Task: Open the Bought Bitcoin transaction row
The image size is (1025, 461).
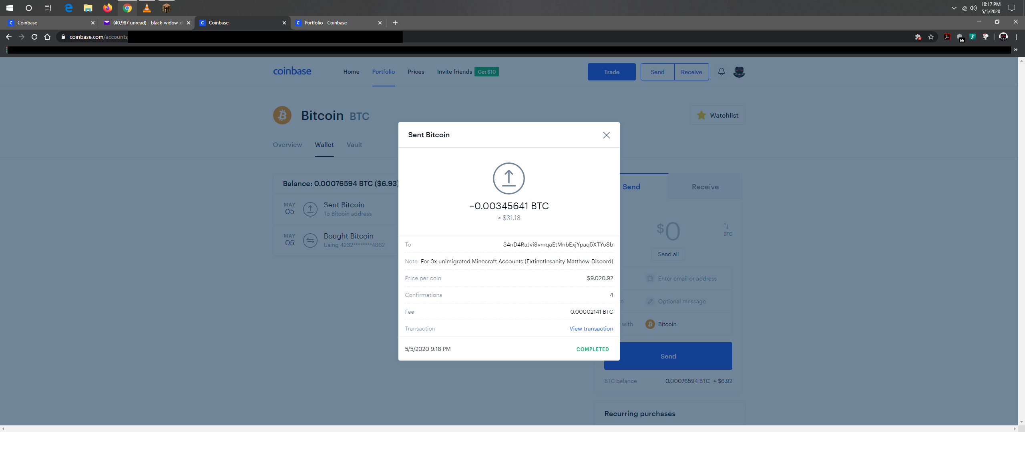Action: pyautogui.click(x=336, y=240)
